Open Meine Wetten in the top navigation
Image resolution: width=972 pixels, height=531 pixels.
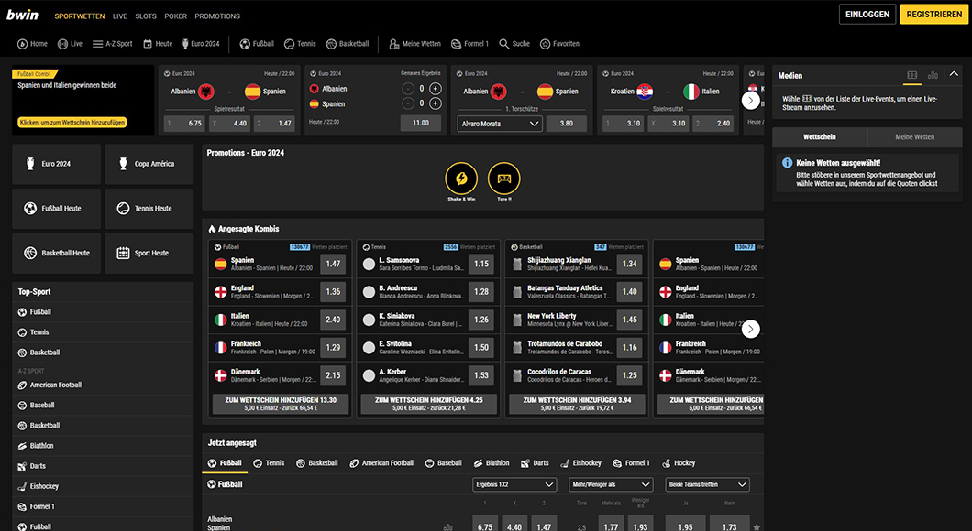pyautogui.click(x=414, y=44)
